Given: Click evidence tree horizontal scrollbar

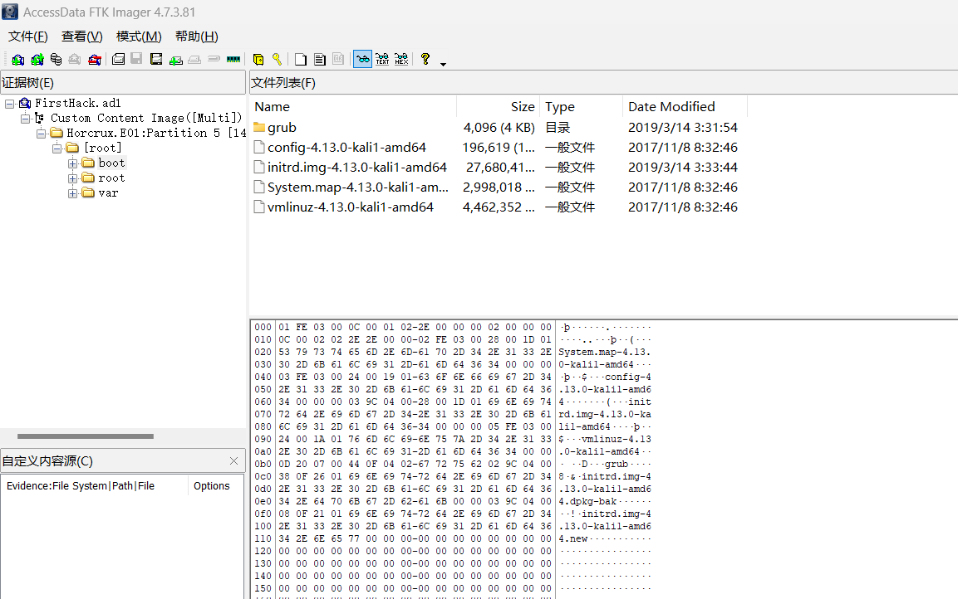Looking at the screenshot, I should [x=86, y=436].
